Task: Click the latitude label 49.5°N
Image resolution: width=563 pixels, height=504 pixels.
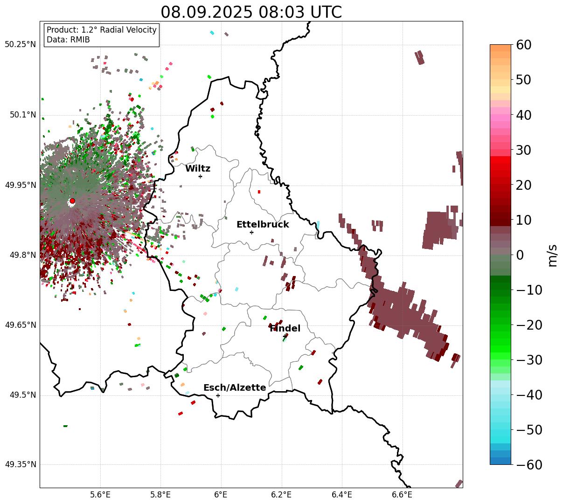Action: tap(22, 395)
